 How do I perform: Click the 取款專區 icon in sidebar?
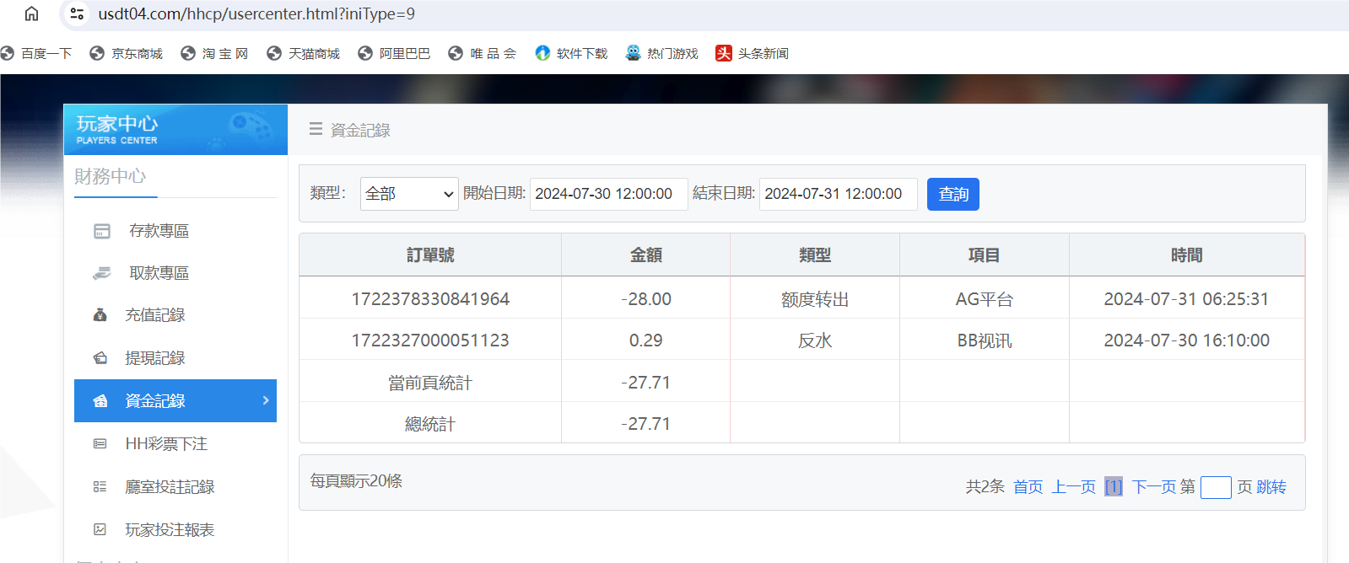click(x=102, y=273)
